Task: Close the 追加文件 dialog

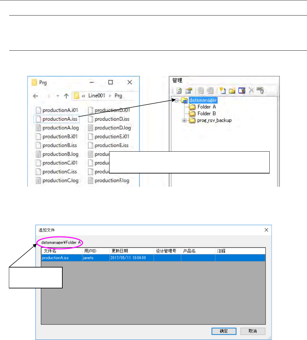Action: pos(266,230)
